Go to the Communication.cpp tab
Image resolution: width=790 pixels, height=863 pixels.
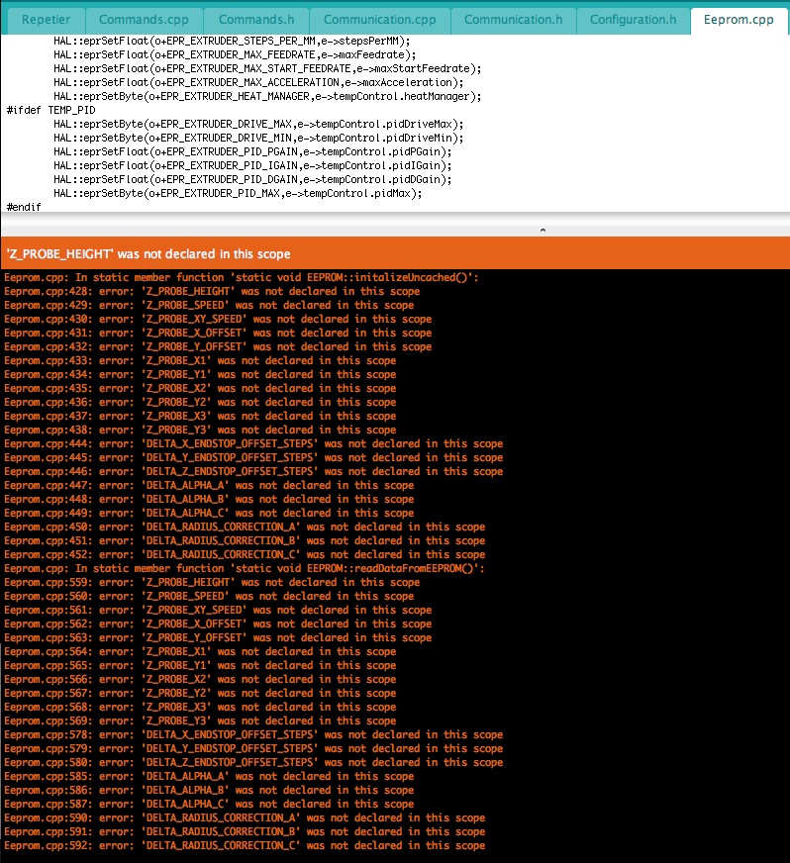(x=380, y=20)
